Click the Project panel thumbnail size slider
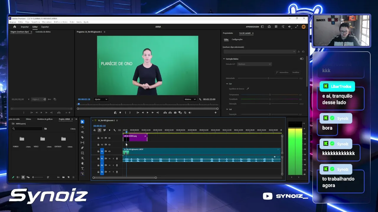Image resolution: width=378 pixels, height=212 pixels. 38,177
